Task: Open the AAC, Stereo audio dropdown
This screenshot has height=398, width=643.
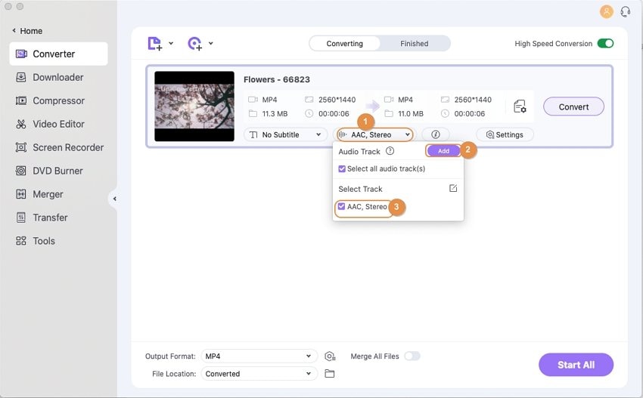Action: (x=374, y=134)
